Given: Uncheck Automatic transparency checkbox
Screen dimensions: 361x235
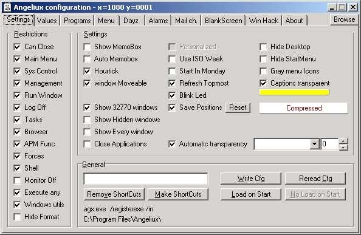Looking at the screenshot, I should [x=172, y=144].
